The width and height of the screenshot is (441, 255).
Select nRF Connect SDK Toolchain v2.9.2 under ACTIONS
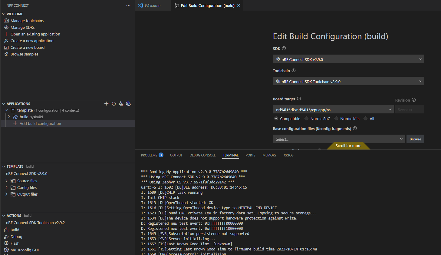pos(35,223)
